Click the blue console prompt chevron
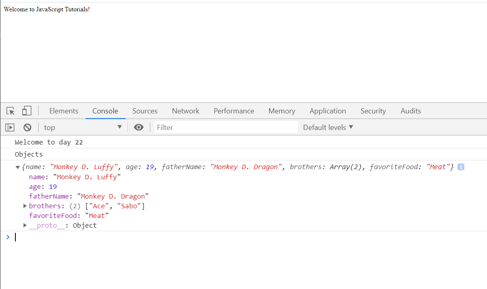The image size is (487, 289). click(x=8, y=237)
